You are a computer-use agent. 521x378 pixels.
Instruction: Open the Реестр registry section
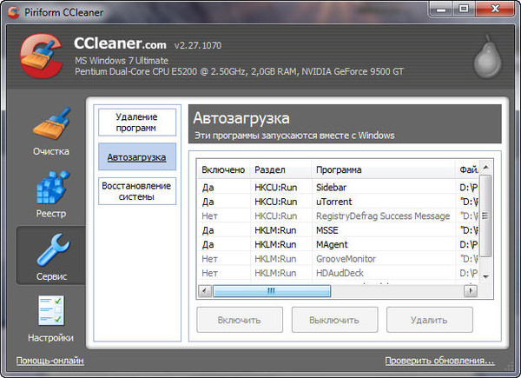(x=50, y=195)
